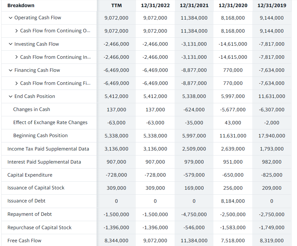Click the Capital Expenditure label
297x246 pixels.
pos(30,175)
